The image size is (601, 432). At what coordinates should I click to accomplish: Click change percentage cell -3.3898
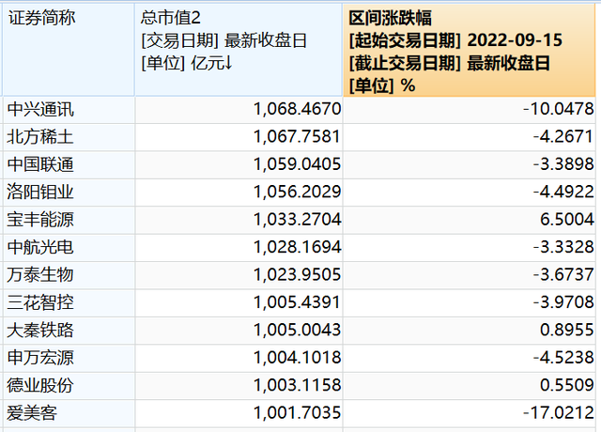(470, 165)
